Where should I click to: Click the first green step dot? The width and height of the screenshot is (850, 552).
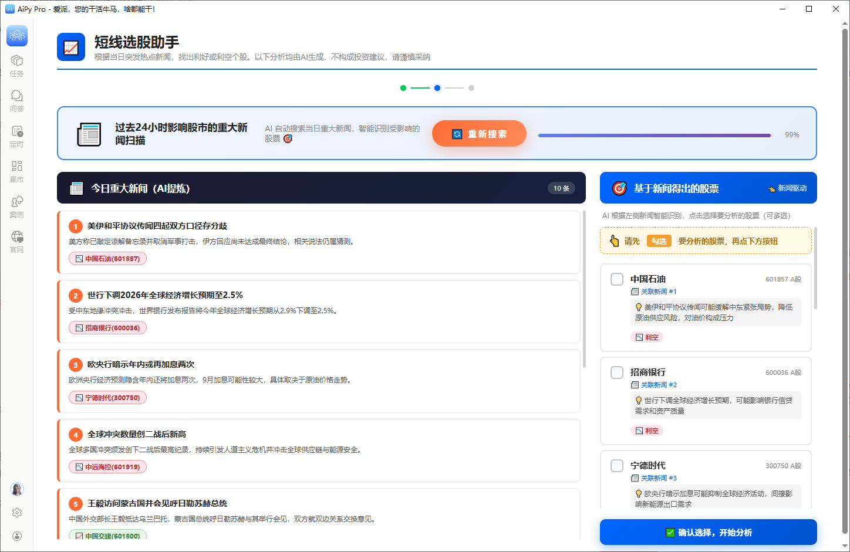(403, 88)
